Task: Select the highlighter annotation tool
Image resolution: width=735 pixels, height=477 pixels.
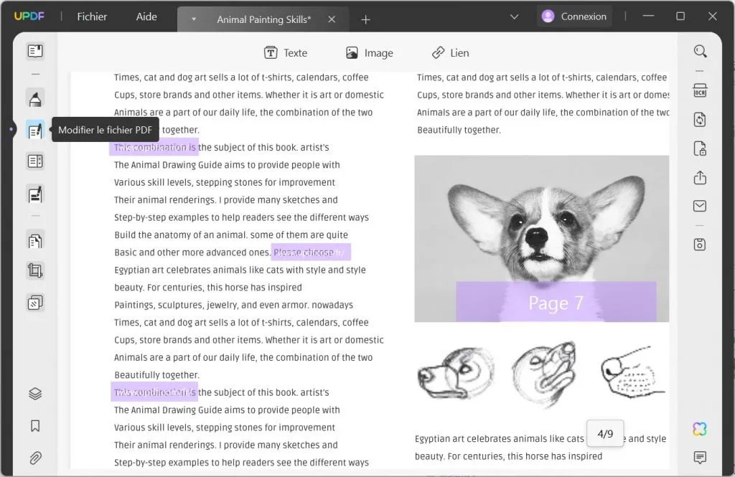Action: coord(35,98)
